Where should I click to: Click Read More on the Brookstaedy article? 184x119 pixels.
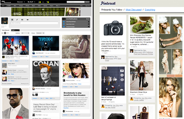pyautogui.click(x=66, y=108)
